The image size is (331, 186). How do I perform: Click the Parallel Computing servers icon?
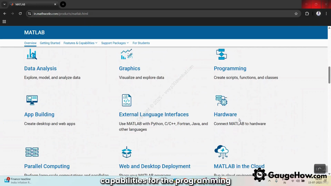[32, 152]
